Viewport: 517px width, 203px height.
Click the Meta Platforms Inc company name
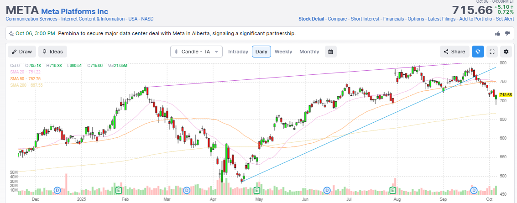click(x=74, y=11)
